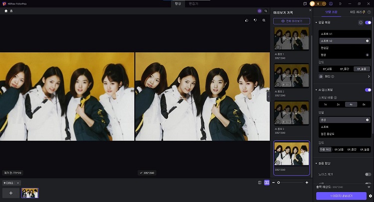Screen dimensions: 374x202
Task: Toggle the AI Upscale switch
Action: pos(368,90)
